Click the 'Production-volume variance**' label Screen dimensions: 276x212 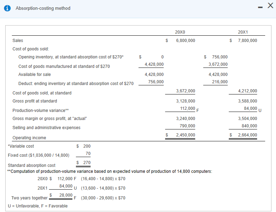[x=41, y=111]
